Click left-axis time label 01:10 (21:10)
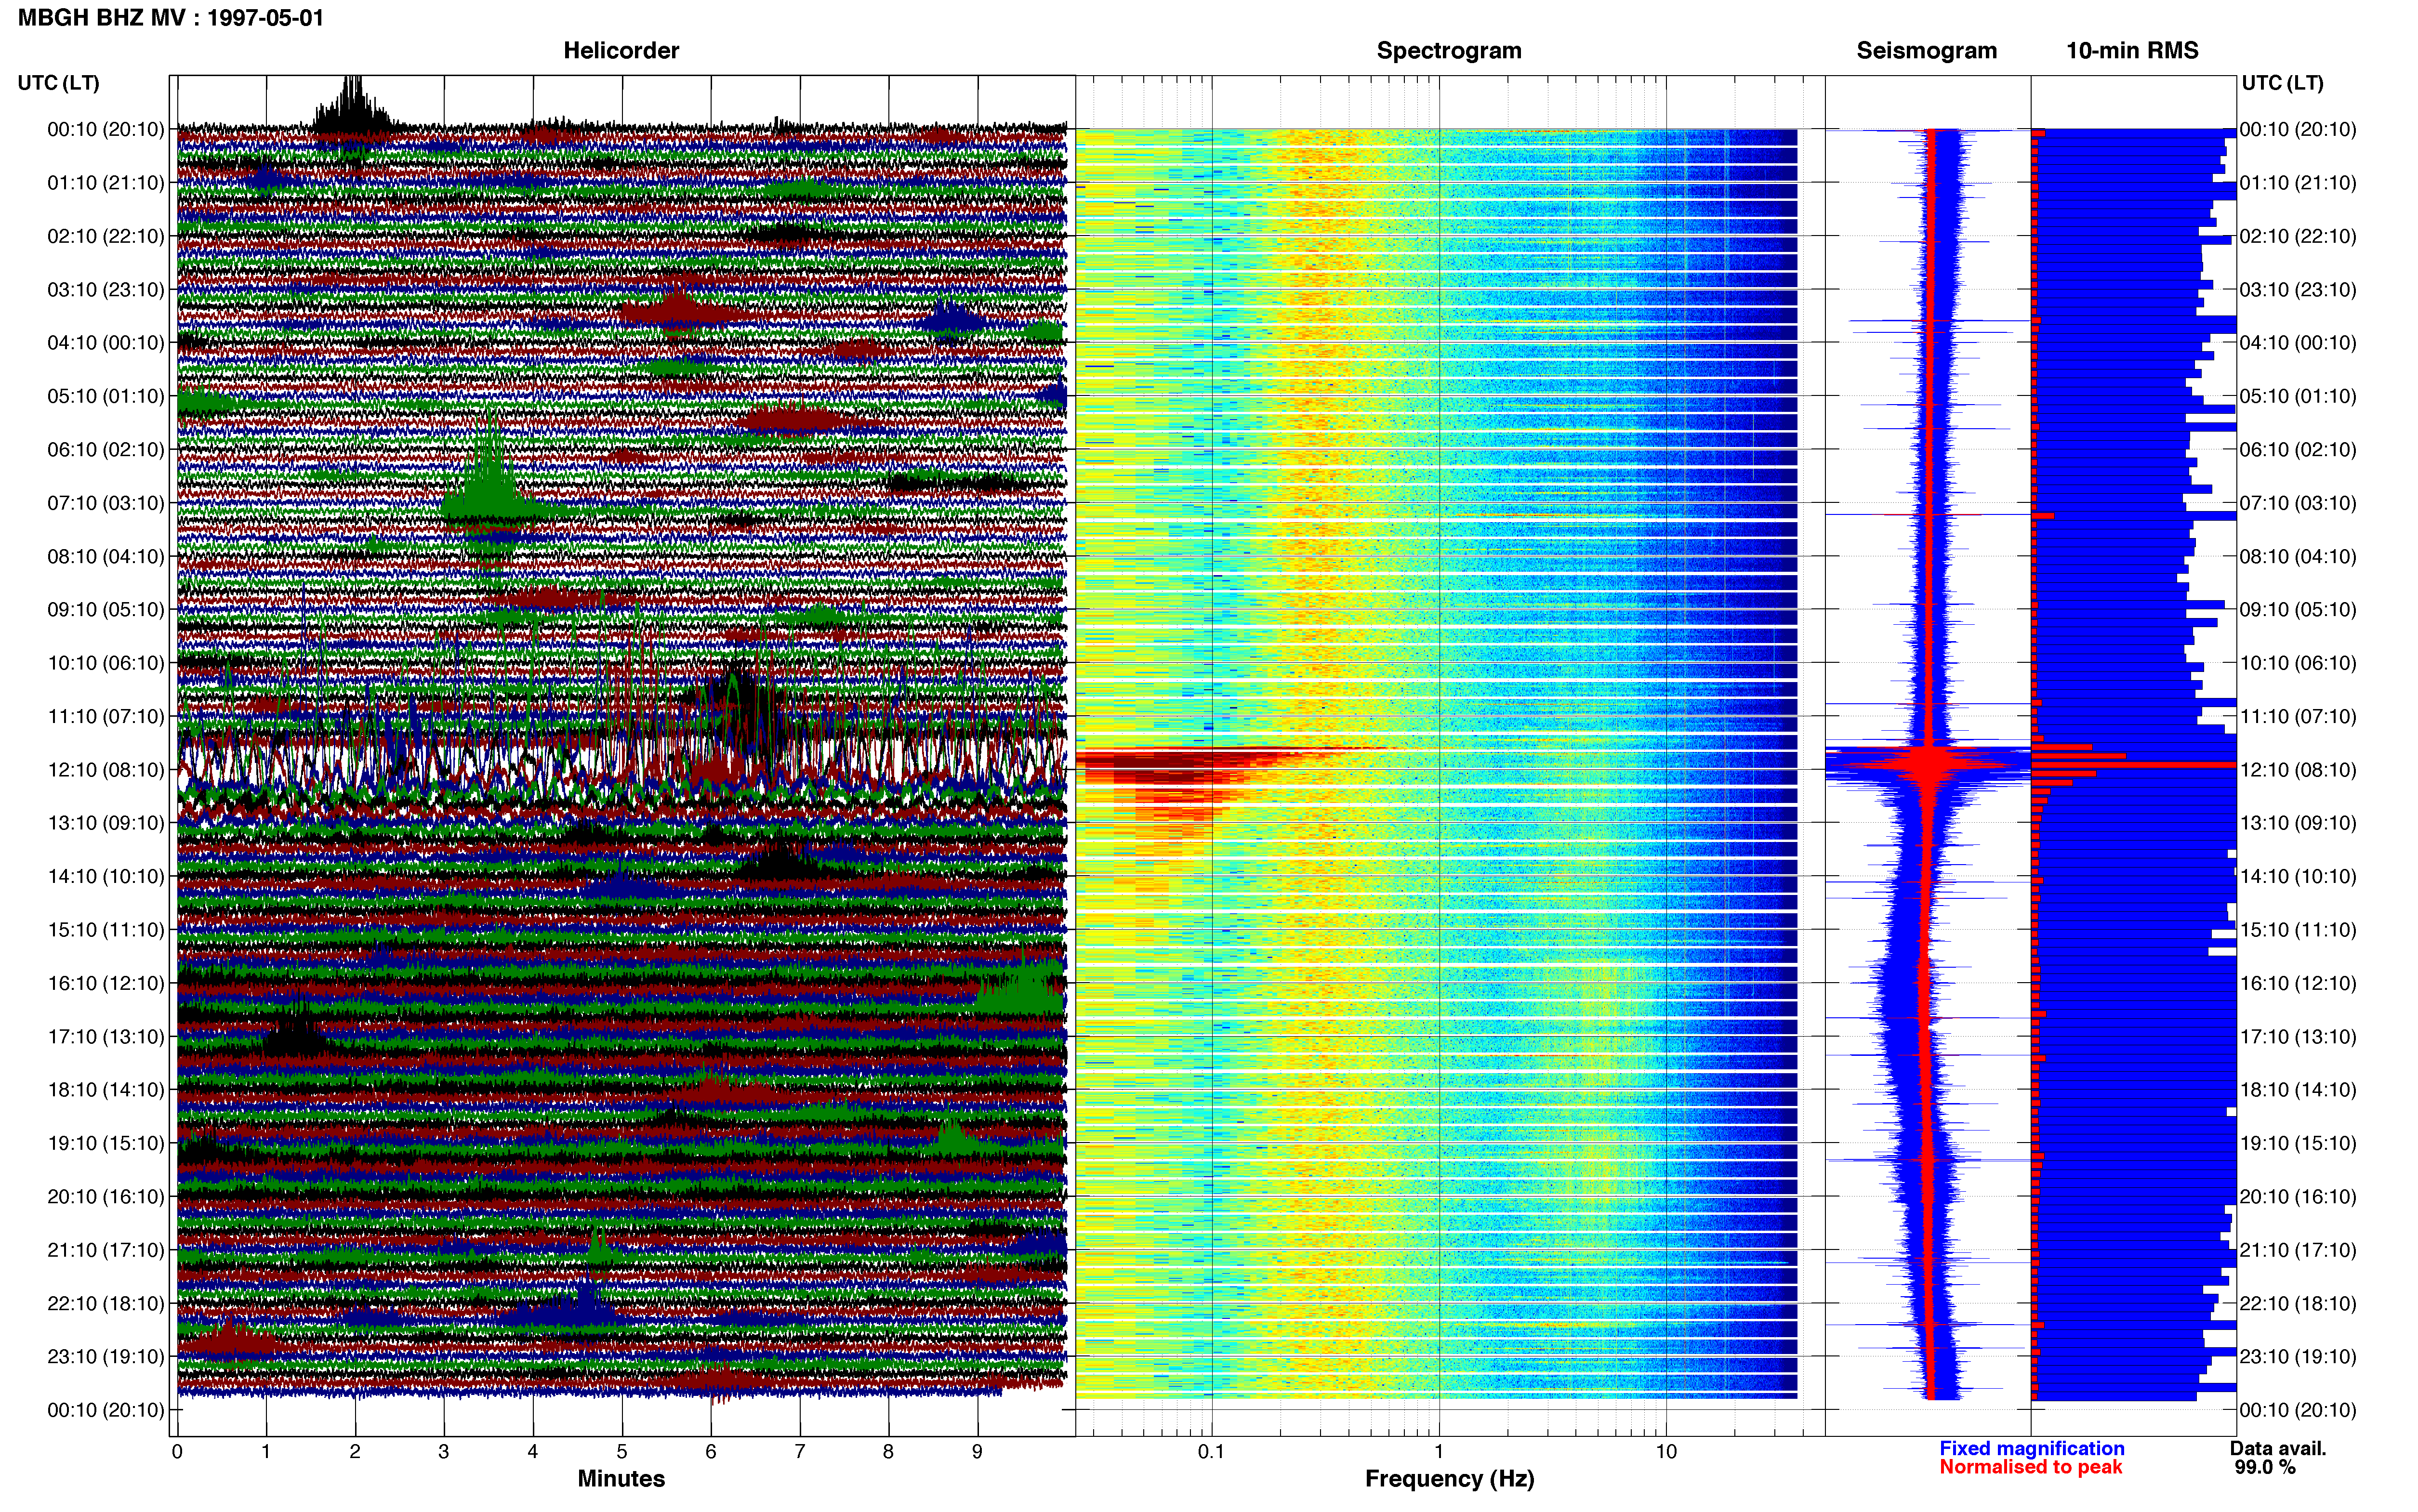Image resolution: width=2418 pixels, height=1512 pixels. [x=106, y=183]
